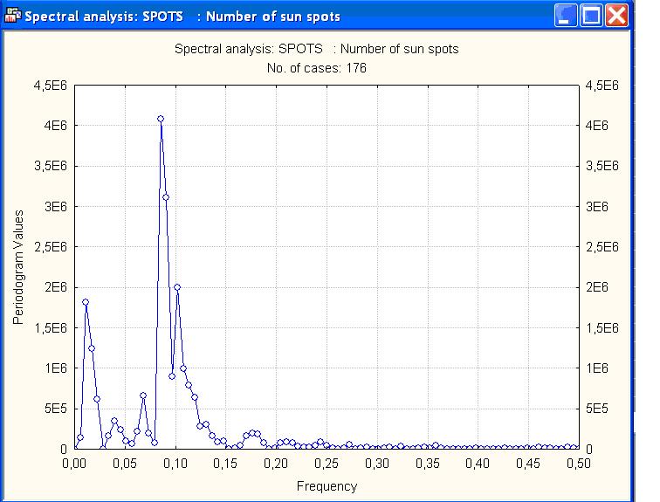This screenshot has width=660, height=502.
Task: Click the 'Frequency' axis title
Action: [x=327, y=486]
